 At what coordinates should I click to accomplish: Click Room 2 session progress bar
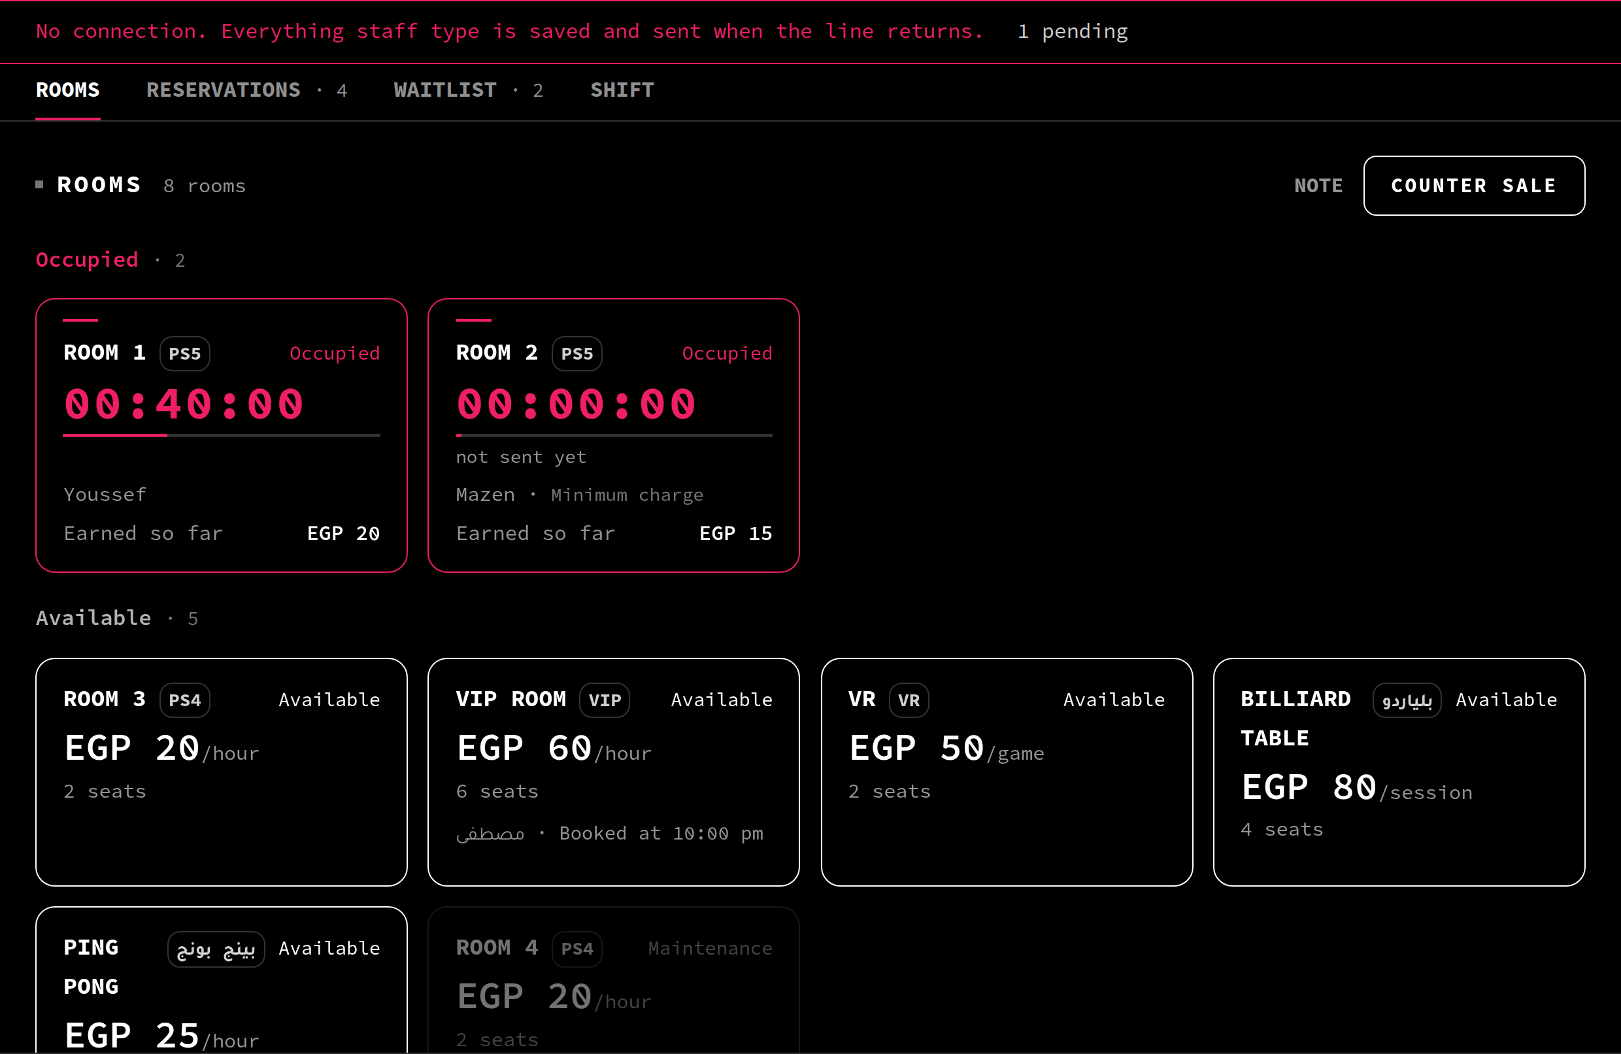[614, 435]
